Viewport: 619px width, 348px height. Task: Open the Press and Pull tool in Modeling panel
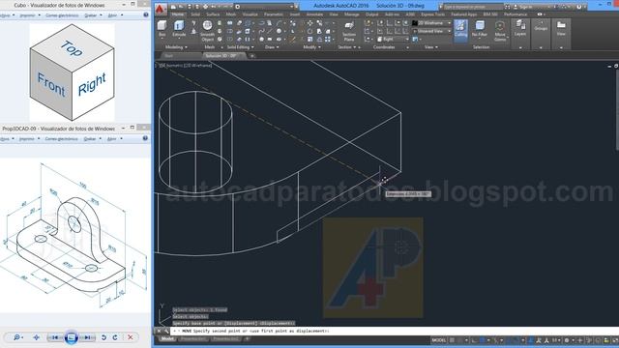pyautogui.click(x=193, y=32)
